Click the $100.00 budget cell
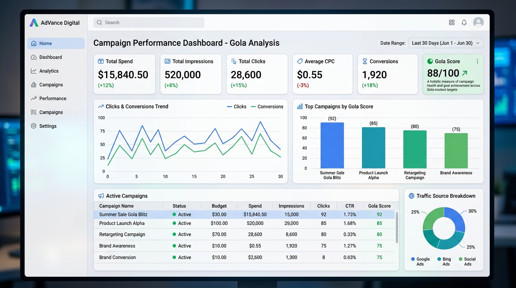The height and width of the screenshot is (288, 516). tap(219, 223)
